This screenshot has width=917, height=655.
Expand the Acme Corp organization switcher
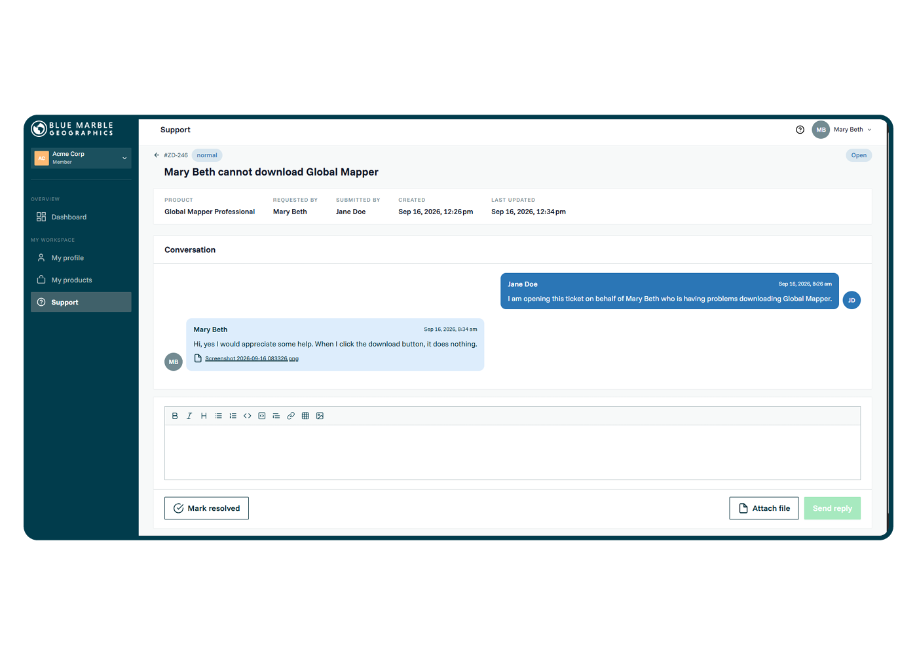81,158
